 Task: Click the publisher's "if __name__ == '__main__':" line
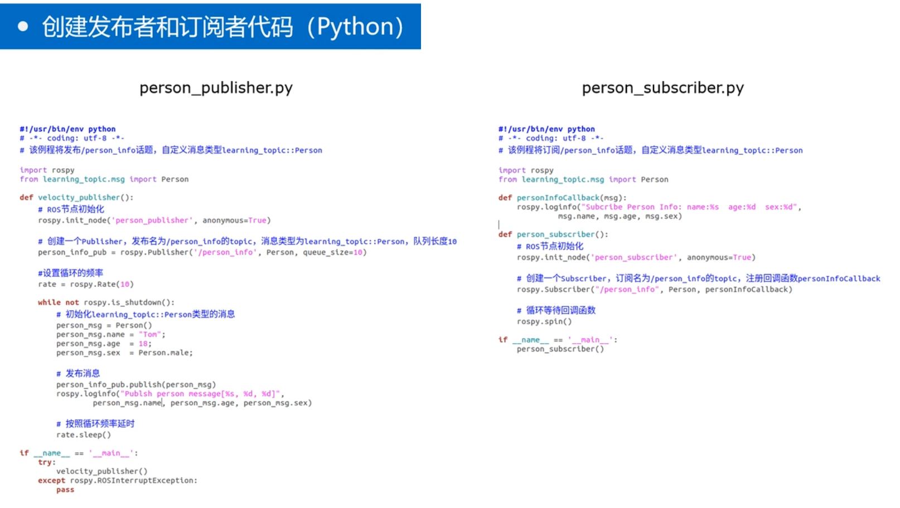79,453
